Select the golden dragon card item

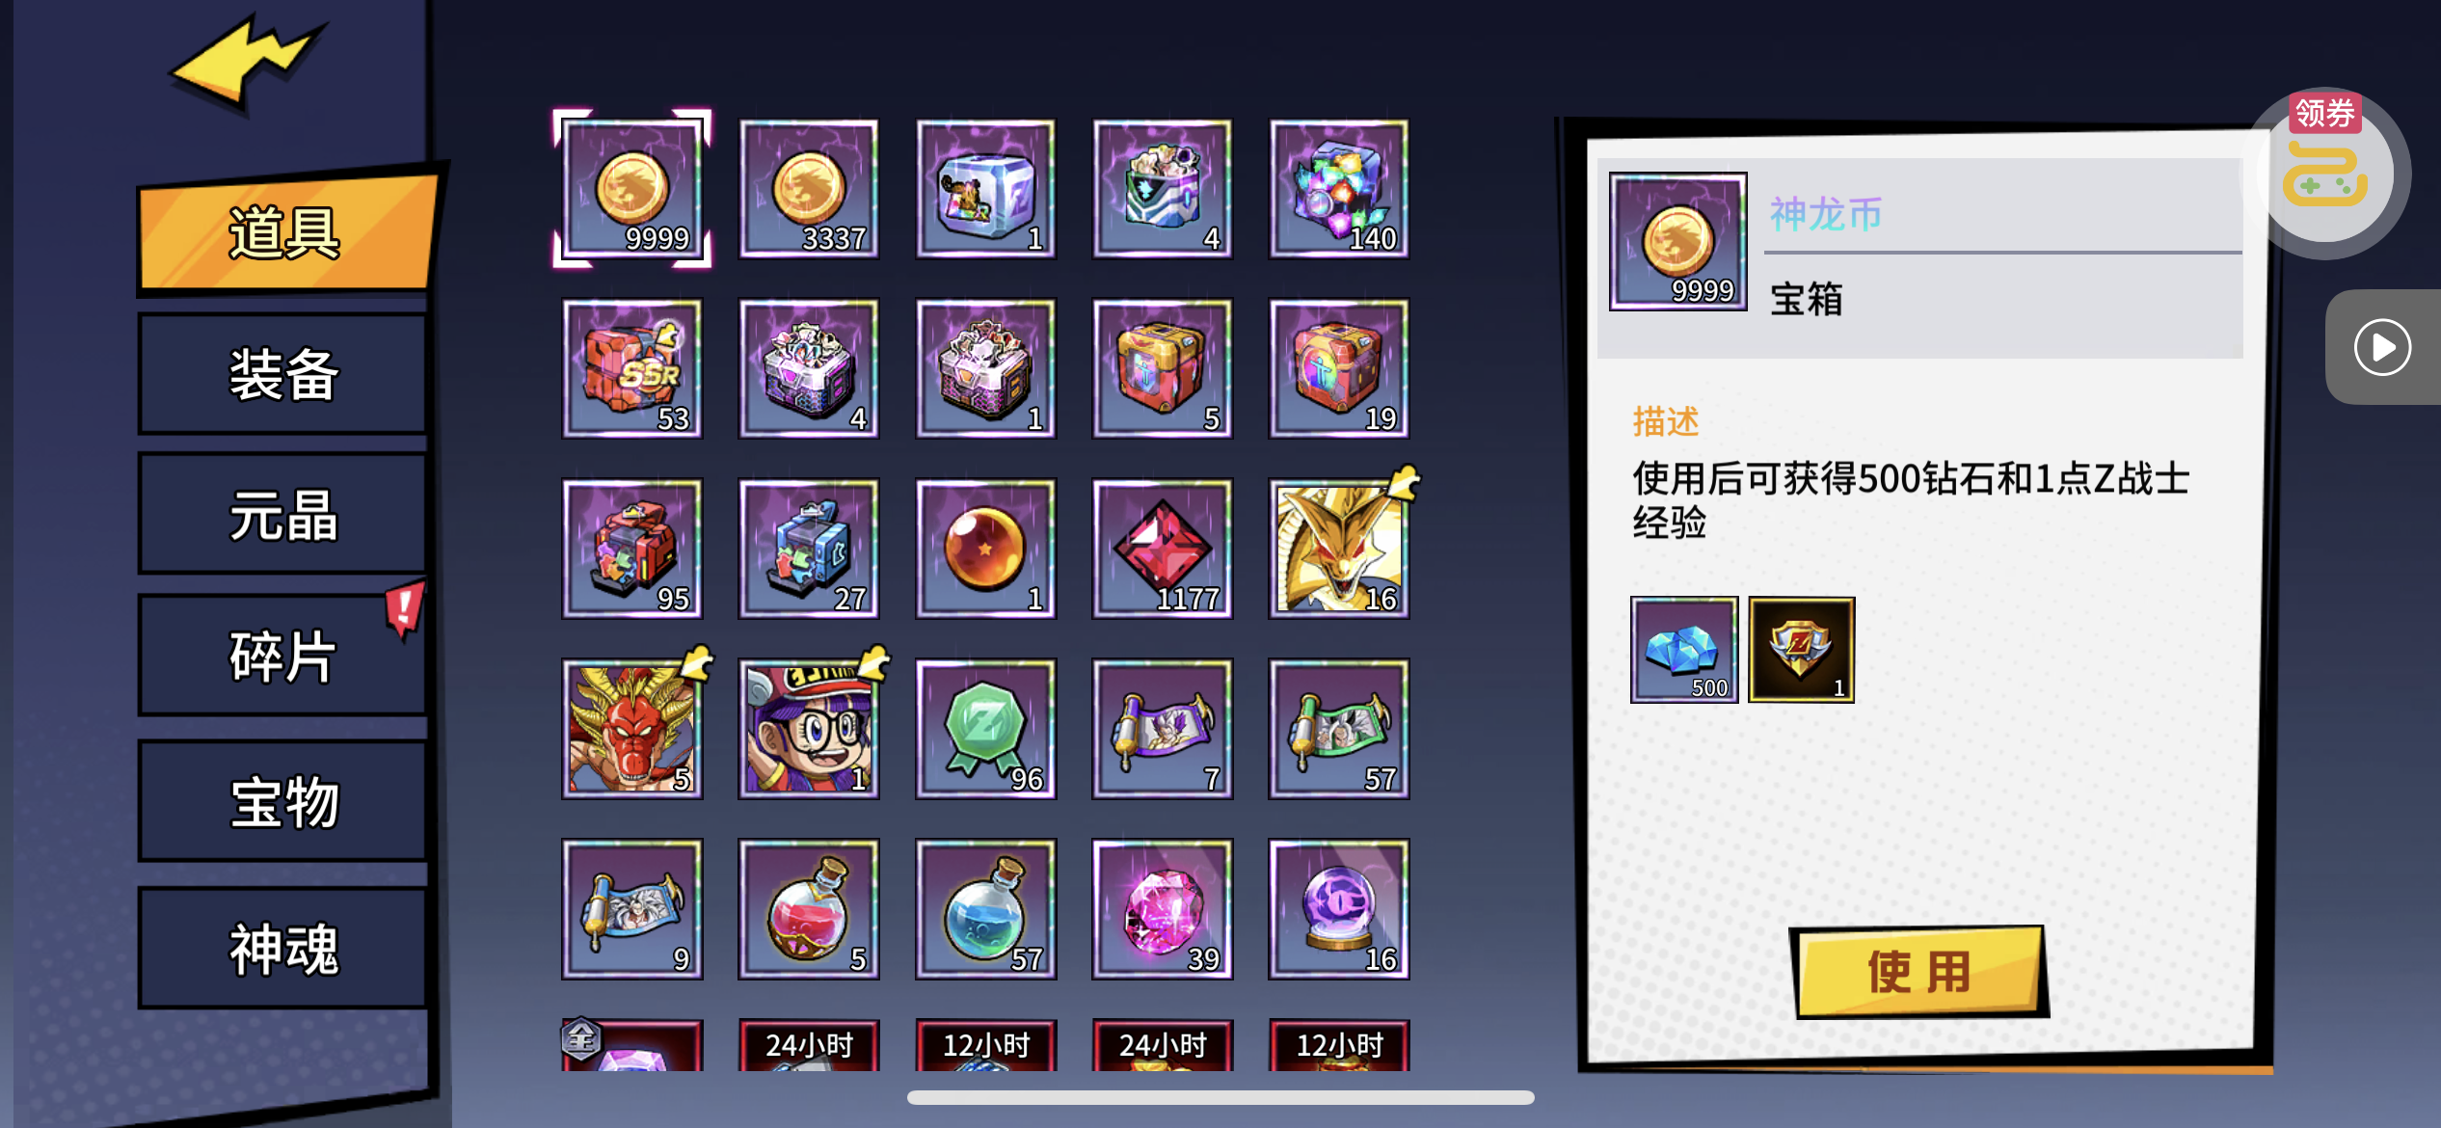coord(1339,549)
